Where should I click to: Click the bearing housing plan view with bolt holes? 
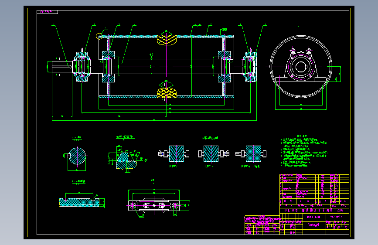click(154, 205)
